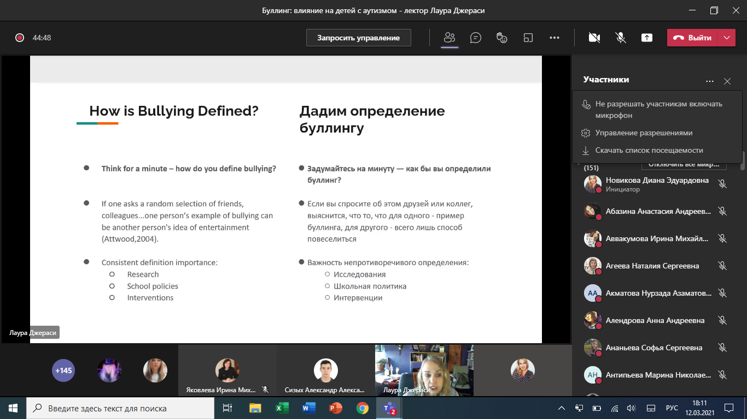
Task: Choose Скачать список посещаемости
Action: pyautogui.click(x=649, y=151)
